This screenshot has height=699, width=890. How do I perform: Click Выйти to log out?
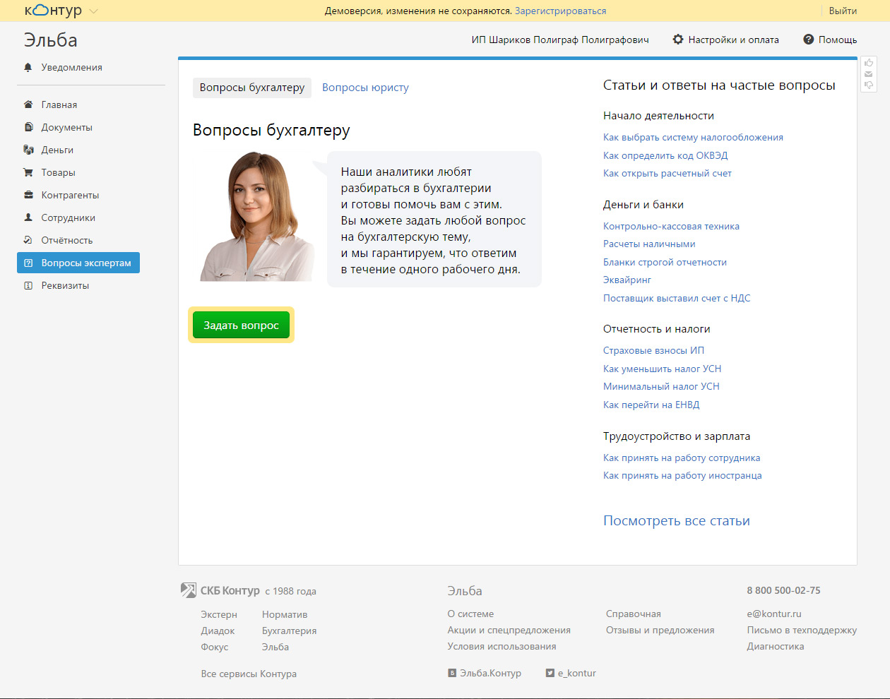click(843, 11)
